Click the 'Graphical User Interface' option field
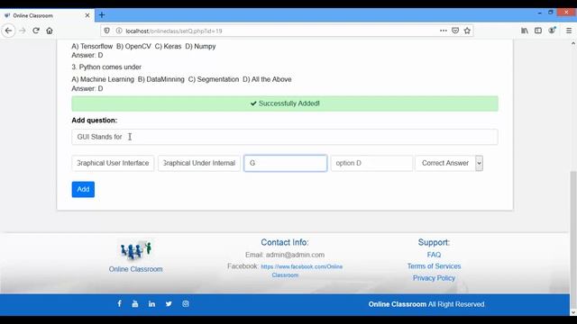Image resolution: width=577 pixels, height=324 pixels. 113,163
